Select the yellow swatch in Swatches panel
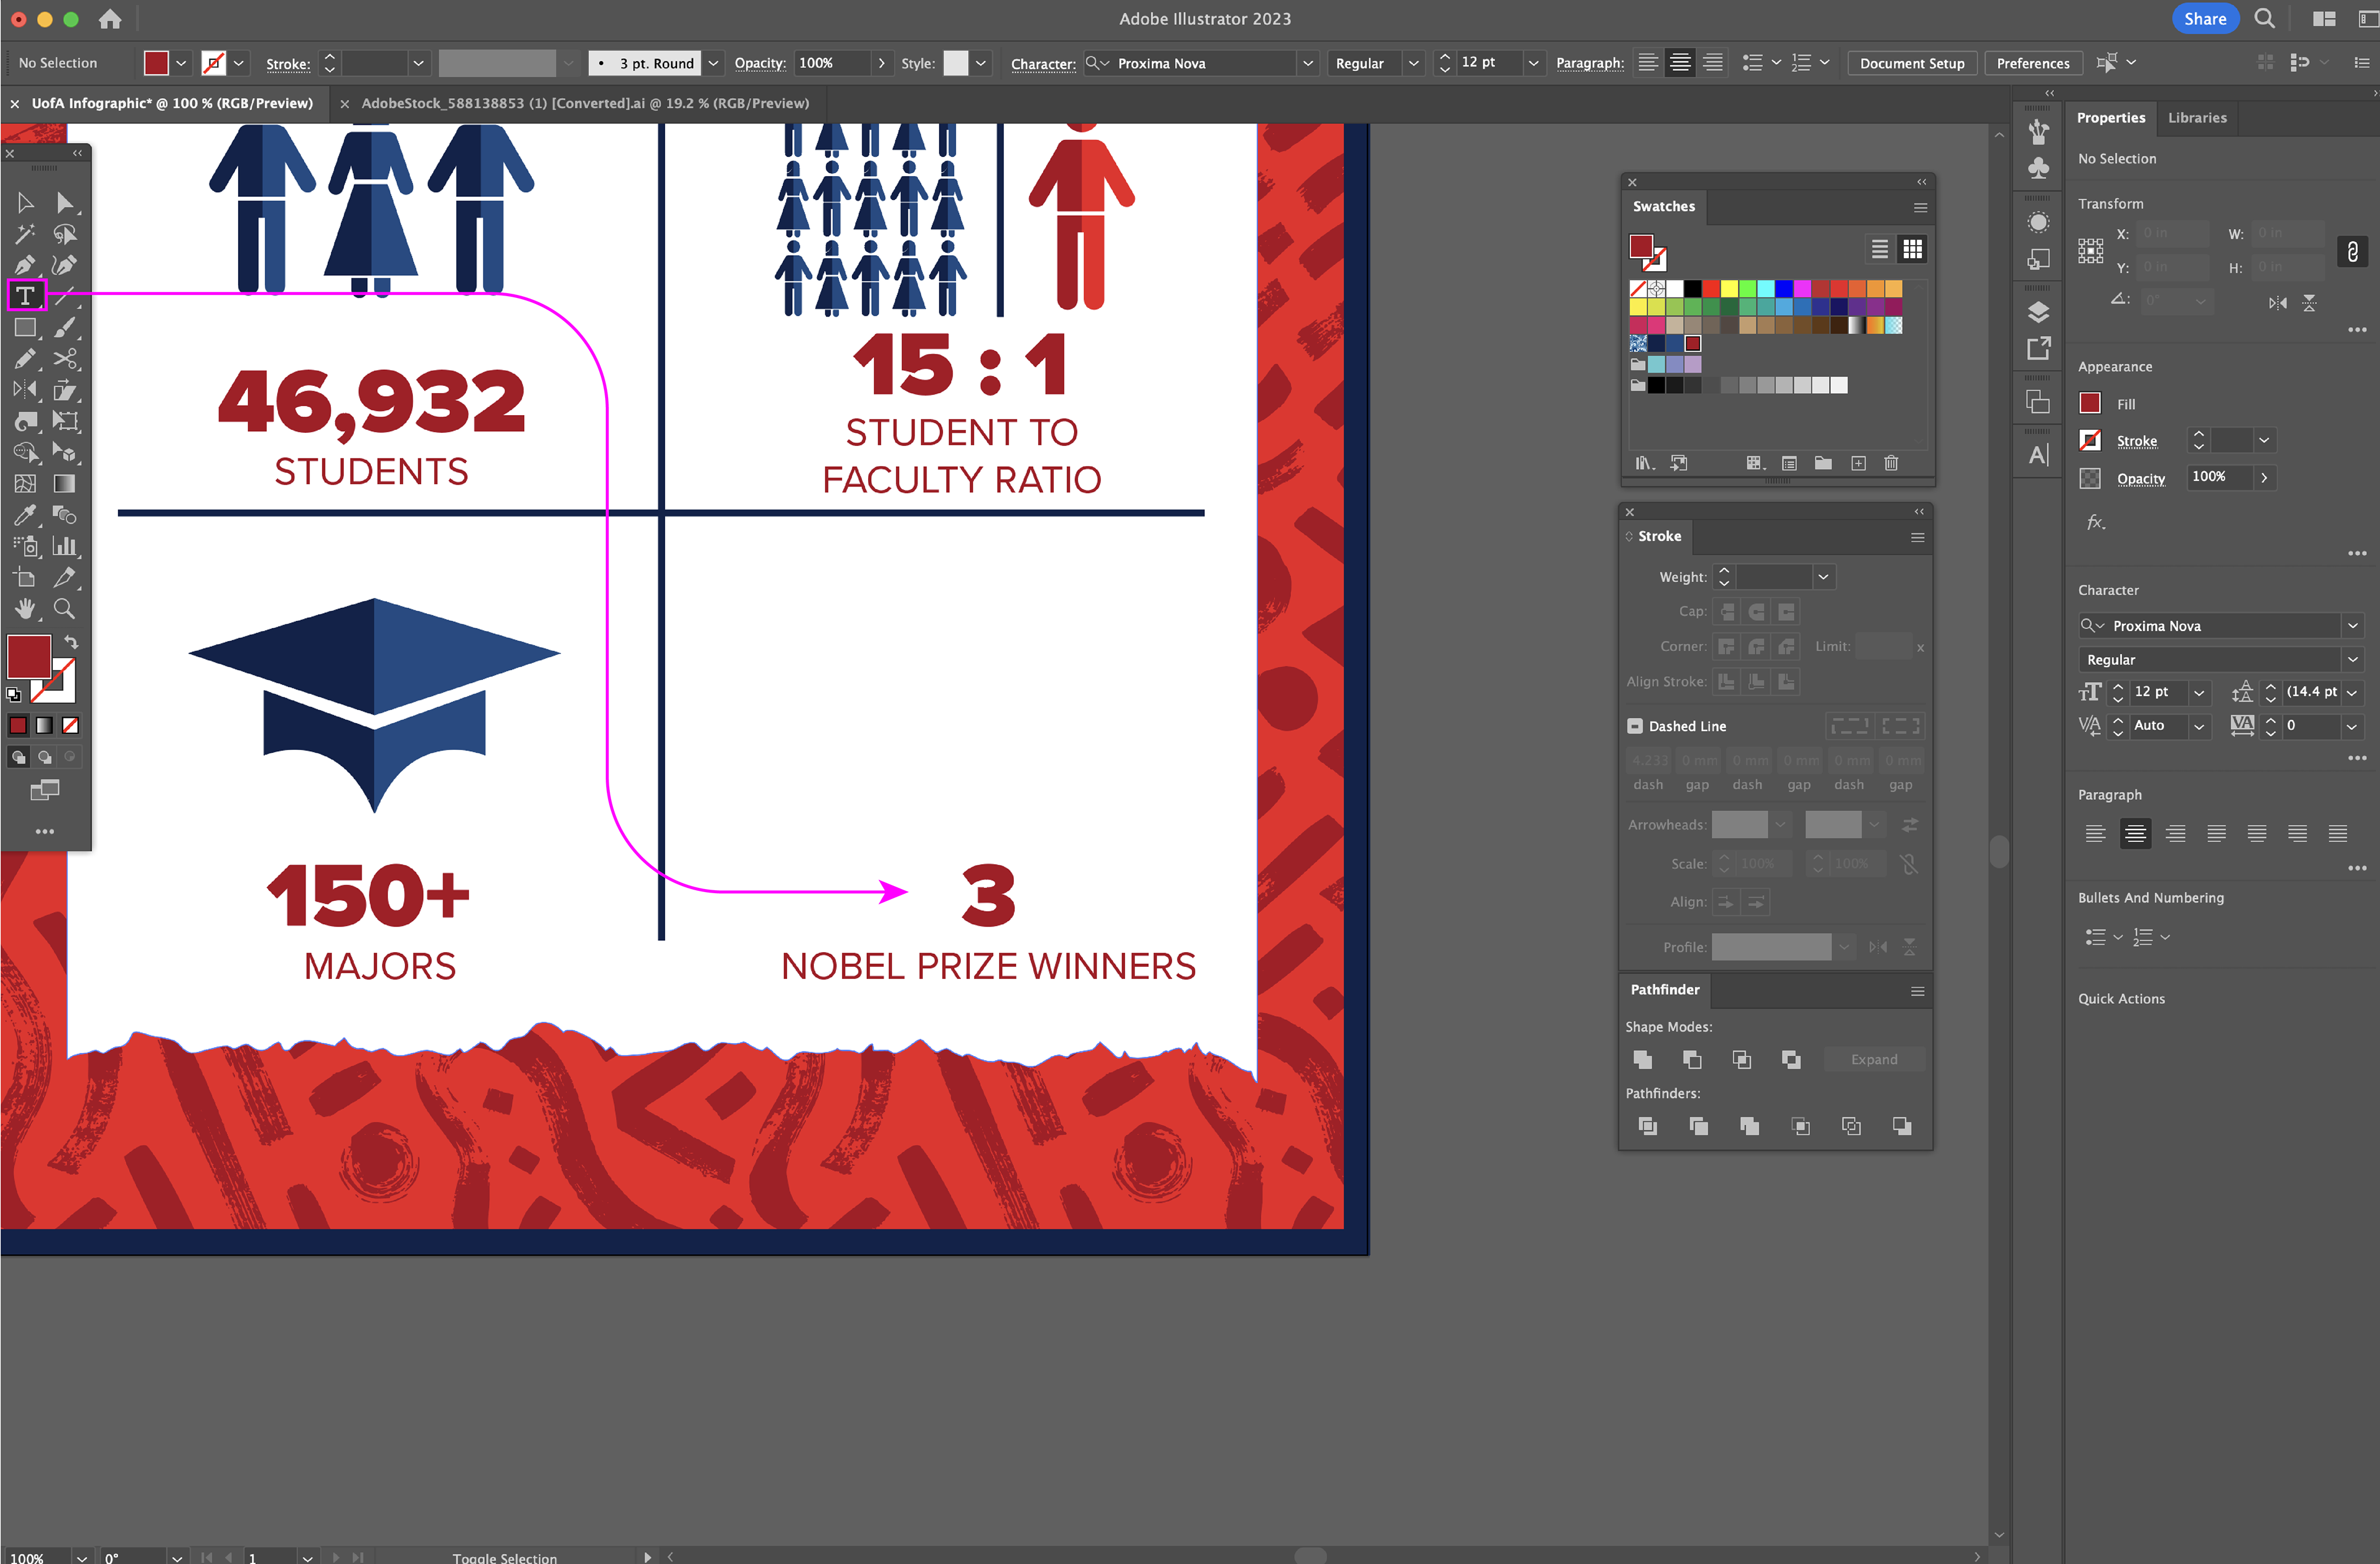Image resolution: width=2380 pixels, height=1564 pixels. pos(1728,289)
